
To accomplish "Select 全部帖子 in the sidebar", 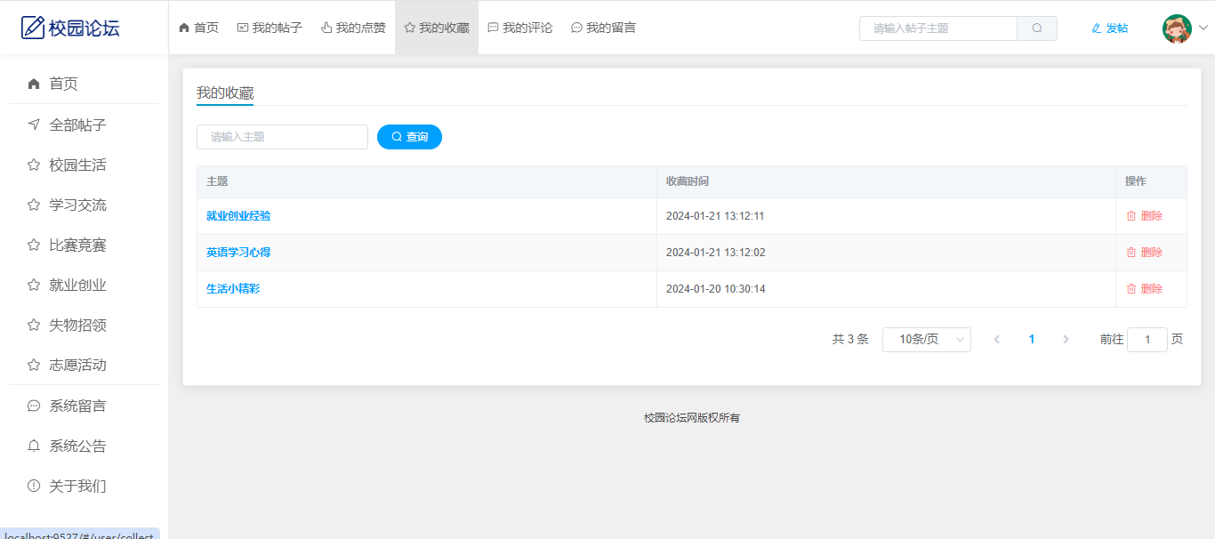I will tap(77, 125).
